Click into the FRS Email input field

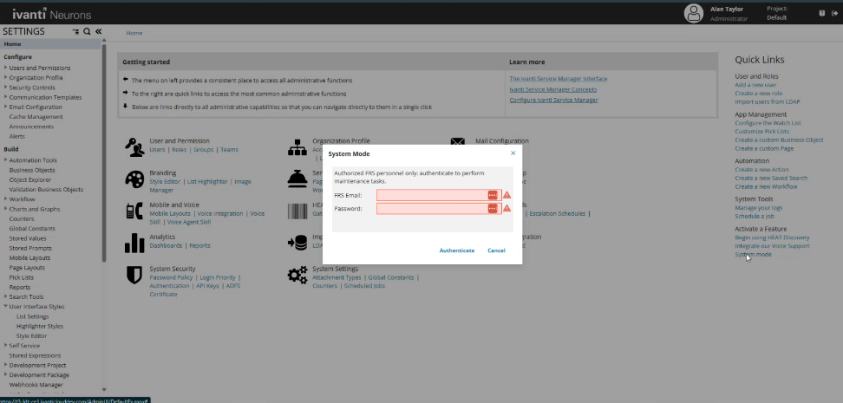431,195
